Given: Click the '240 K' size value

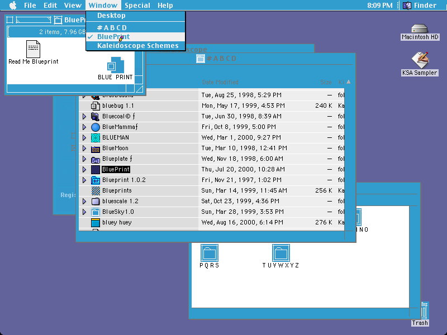Looking at the screenshot, I should [x=324, y=106].
